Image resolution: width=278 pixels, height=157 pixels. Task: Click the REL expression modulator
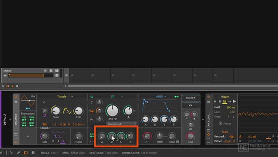pyautogui.click(x=24, y=124)
